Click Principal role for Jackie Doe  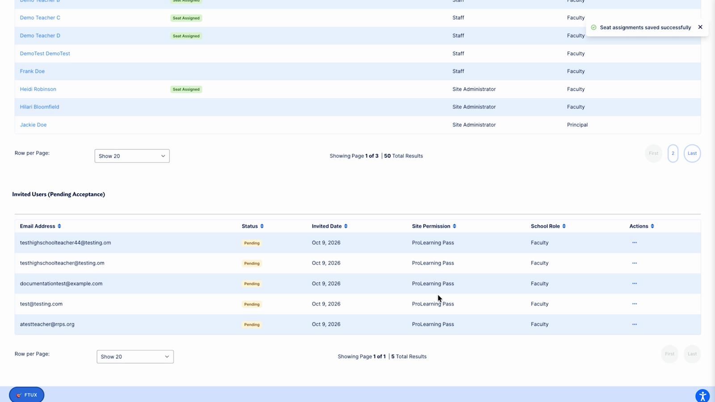(x=577, y=125)
